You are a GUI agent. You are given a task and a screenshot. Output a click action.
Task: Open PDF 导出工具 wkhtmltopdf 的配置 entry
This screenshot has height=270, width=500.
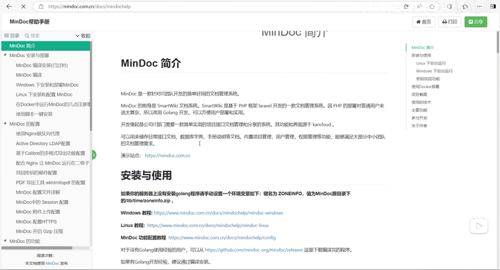point(51,183)
